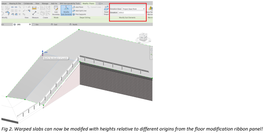Screen dimensions: 264x133
Task: Click the Linework tool icon
Action: [29, 11]
